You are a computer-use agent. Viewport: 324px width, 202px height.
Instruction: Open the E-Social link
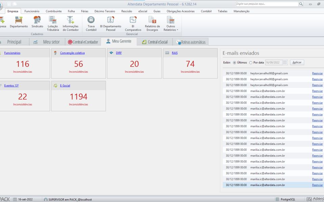[65, 86]
